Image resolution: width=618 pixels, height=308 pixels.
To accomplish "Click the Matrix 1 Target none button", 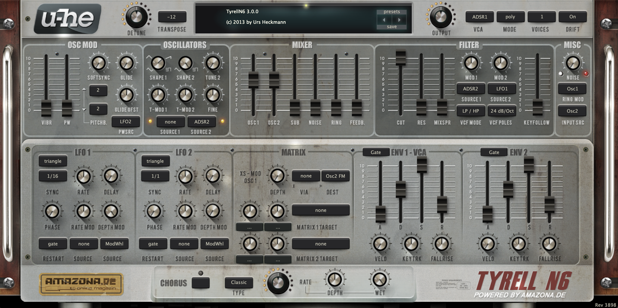I will point(321,210).
